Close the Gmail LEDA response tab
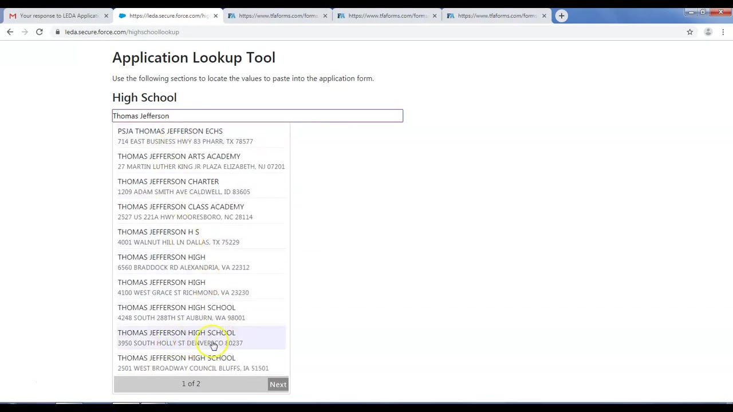 106,16
